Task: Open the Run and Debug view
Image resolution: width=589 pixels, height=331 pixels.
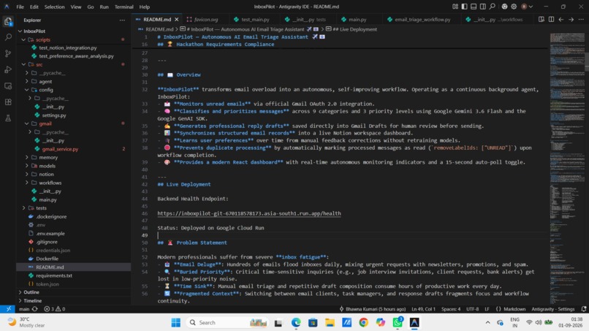Action: point(8,69)
